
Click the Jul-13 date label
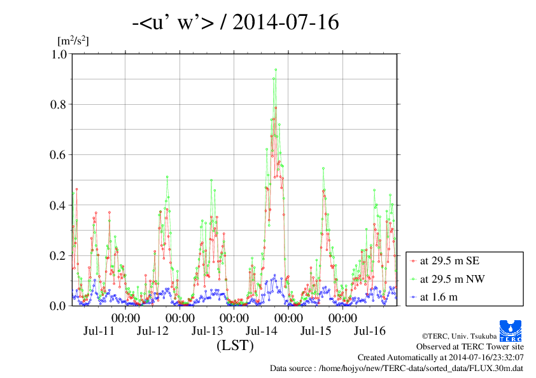(x=207, y=330)
